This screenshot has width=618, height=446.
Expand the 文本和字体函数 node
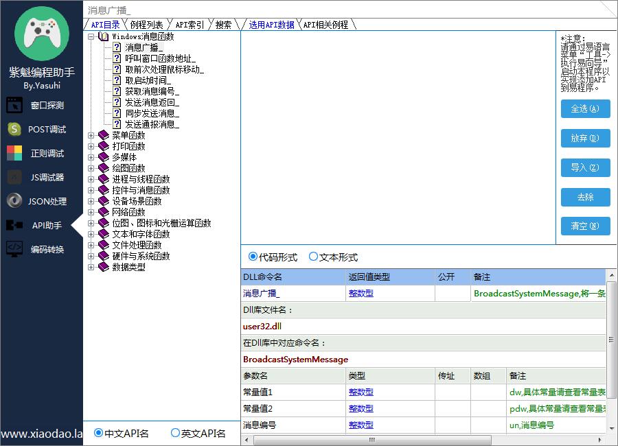point(91,234)
